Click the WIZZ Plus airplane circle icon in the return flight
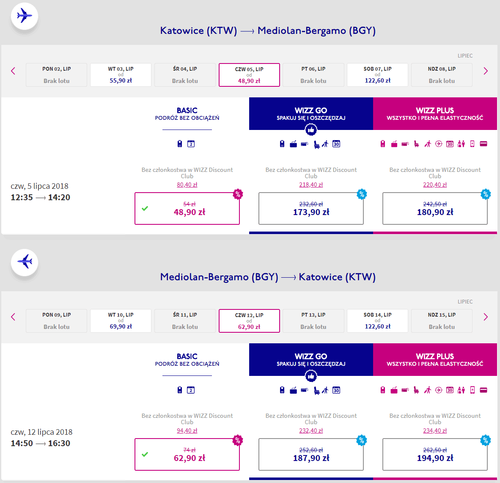The image size is (500, 483). pyautogui.click(x=439, y=390)
